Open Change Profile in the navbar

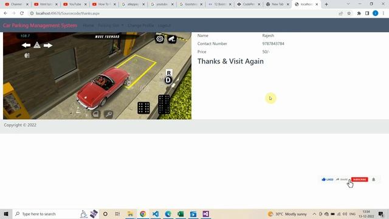[x=140, y=26]
